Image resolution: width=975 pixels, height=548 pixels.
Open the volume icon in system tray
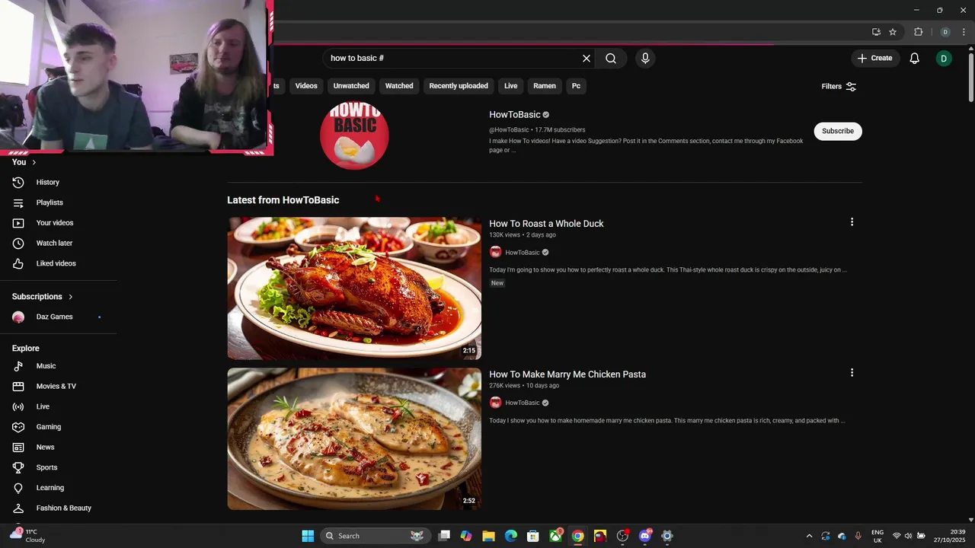[x=908, y=536]
